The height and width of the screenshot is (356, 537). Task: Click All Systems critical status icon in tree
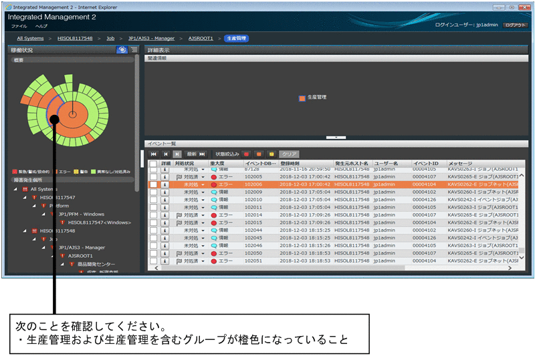tap(25, 189)
